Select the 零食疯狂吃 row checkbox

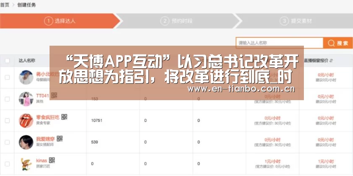7,121
